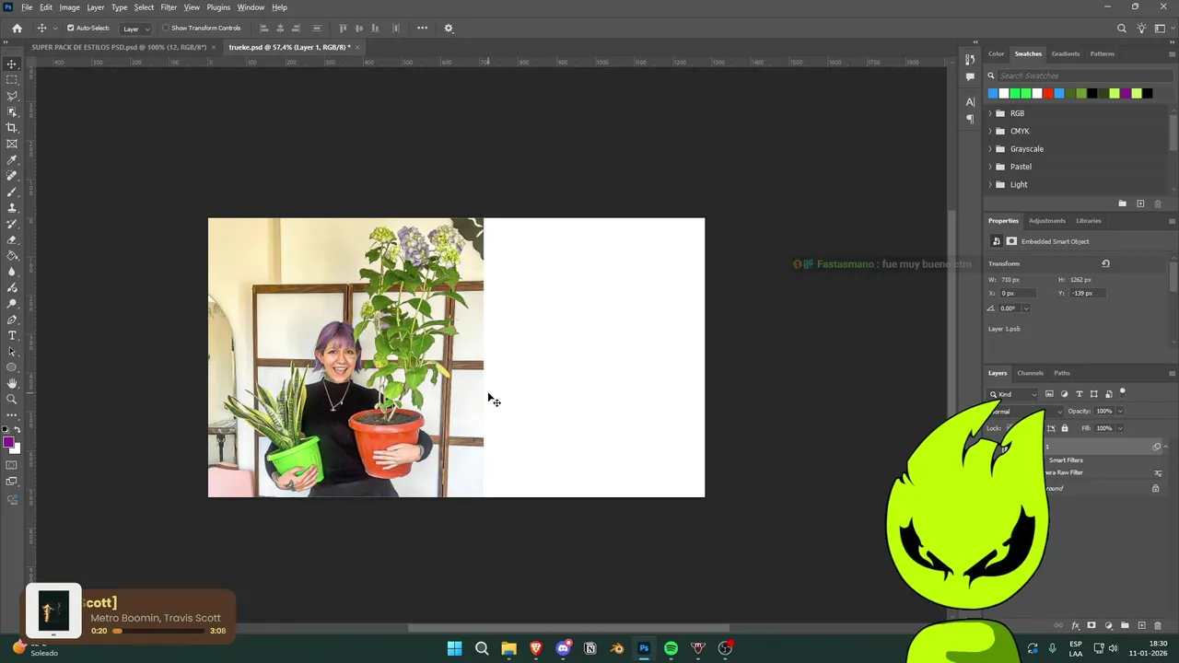Screen dimensions: 1179x663
Task: Toggle layer filtering on or off
Action: [1123, 392]
